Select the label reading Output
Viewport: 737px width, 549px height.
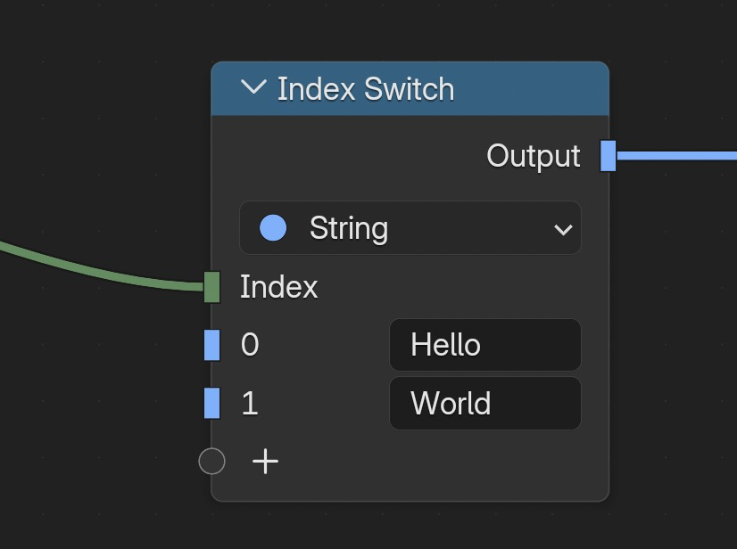pyautogui.click(x=533, y=155)
